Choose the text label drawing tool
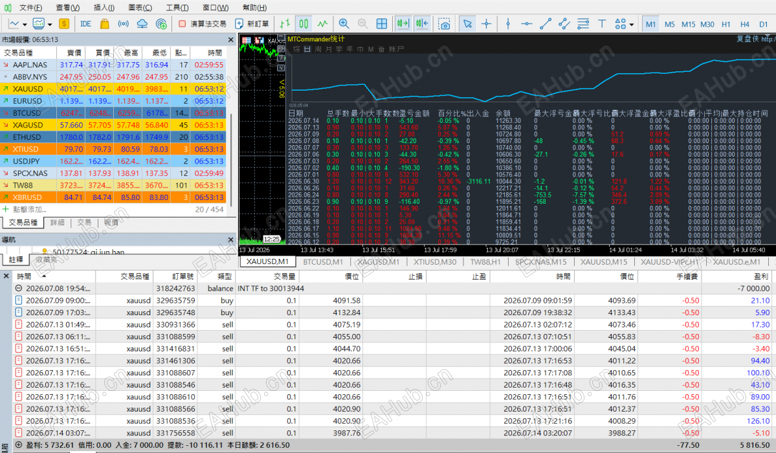Image resolution: width=776 pixels, height=453 pixels. coord(602,24)
